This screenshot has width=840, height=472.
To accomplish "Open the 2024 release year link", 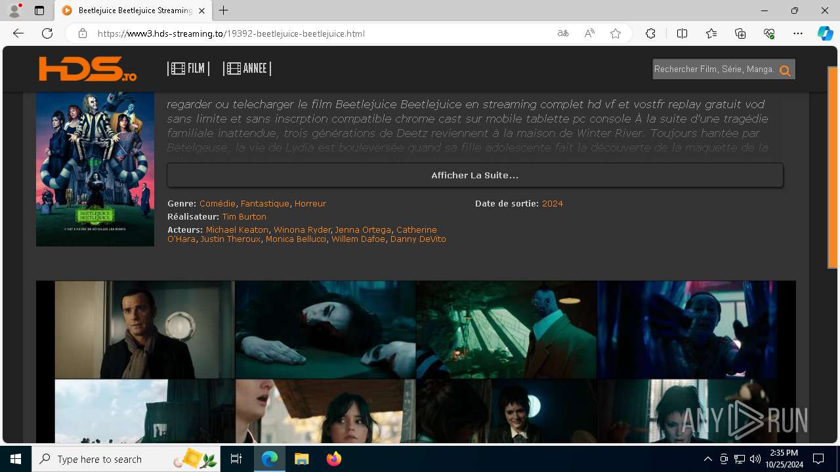I will [x=553, y=204].
